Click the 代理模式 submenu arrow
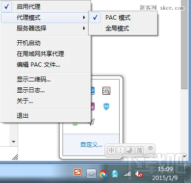This screenshot has width=191, height=183. (x=84, y=18)
